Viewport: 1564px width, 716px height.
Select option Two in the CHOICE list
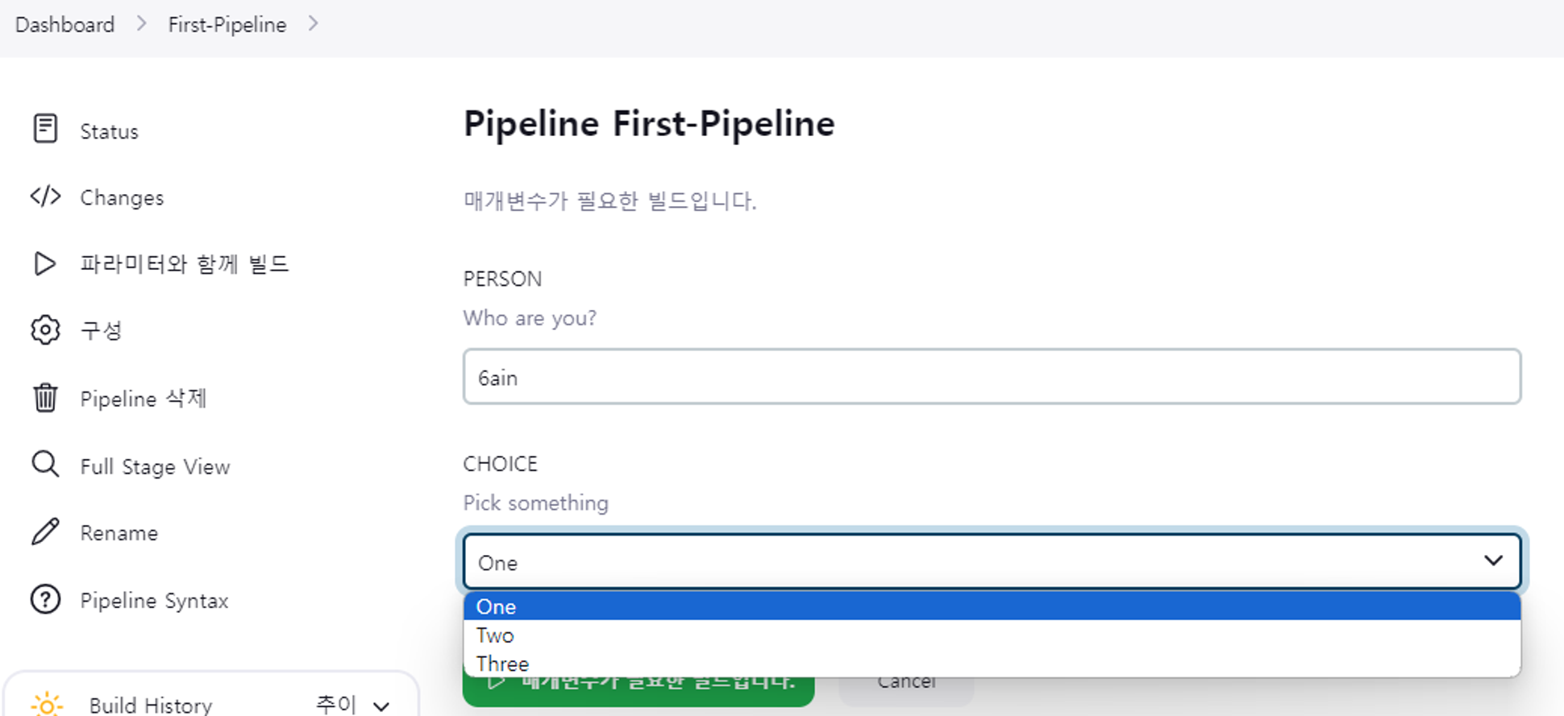(x=495, y=635)
